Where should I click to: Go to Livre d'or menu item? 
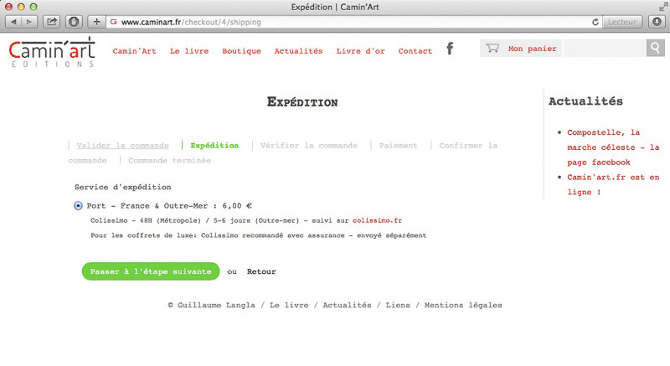(360, 51)
